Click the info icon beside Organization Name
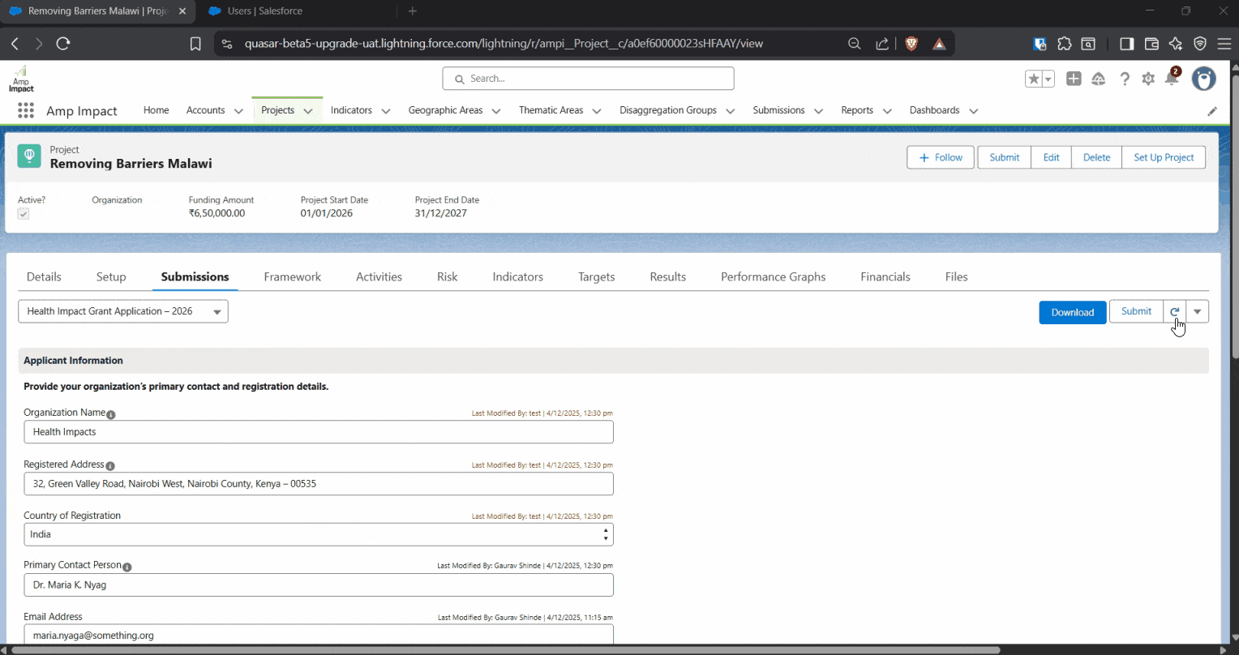The height and width of the screenshot is (655, 1239). [111, 414]
